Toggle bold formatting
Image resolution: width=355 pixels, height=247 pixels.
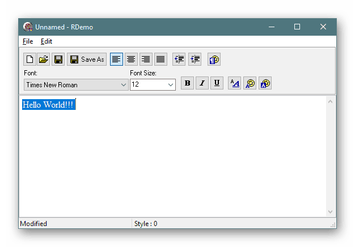click(x=188, y=83)
